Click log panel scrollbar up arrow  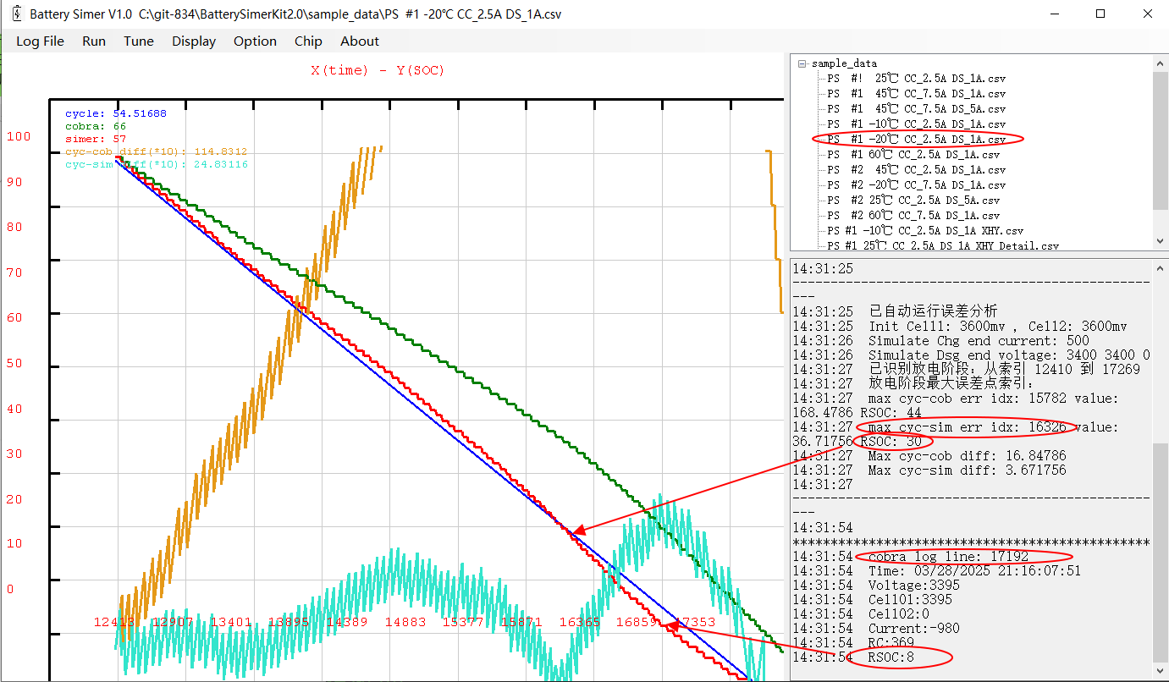[1161, 267]
